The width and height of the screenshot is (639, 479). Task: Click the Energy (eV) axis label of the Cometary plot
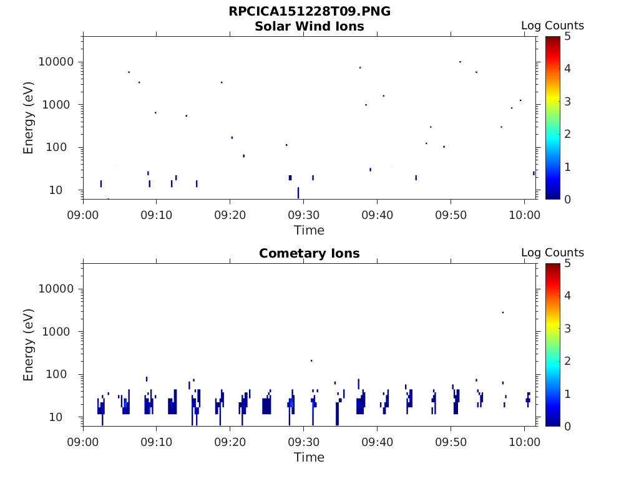(x=28, y=345)
